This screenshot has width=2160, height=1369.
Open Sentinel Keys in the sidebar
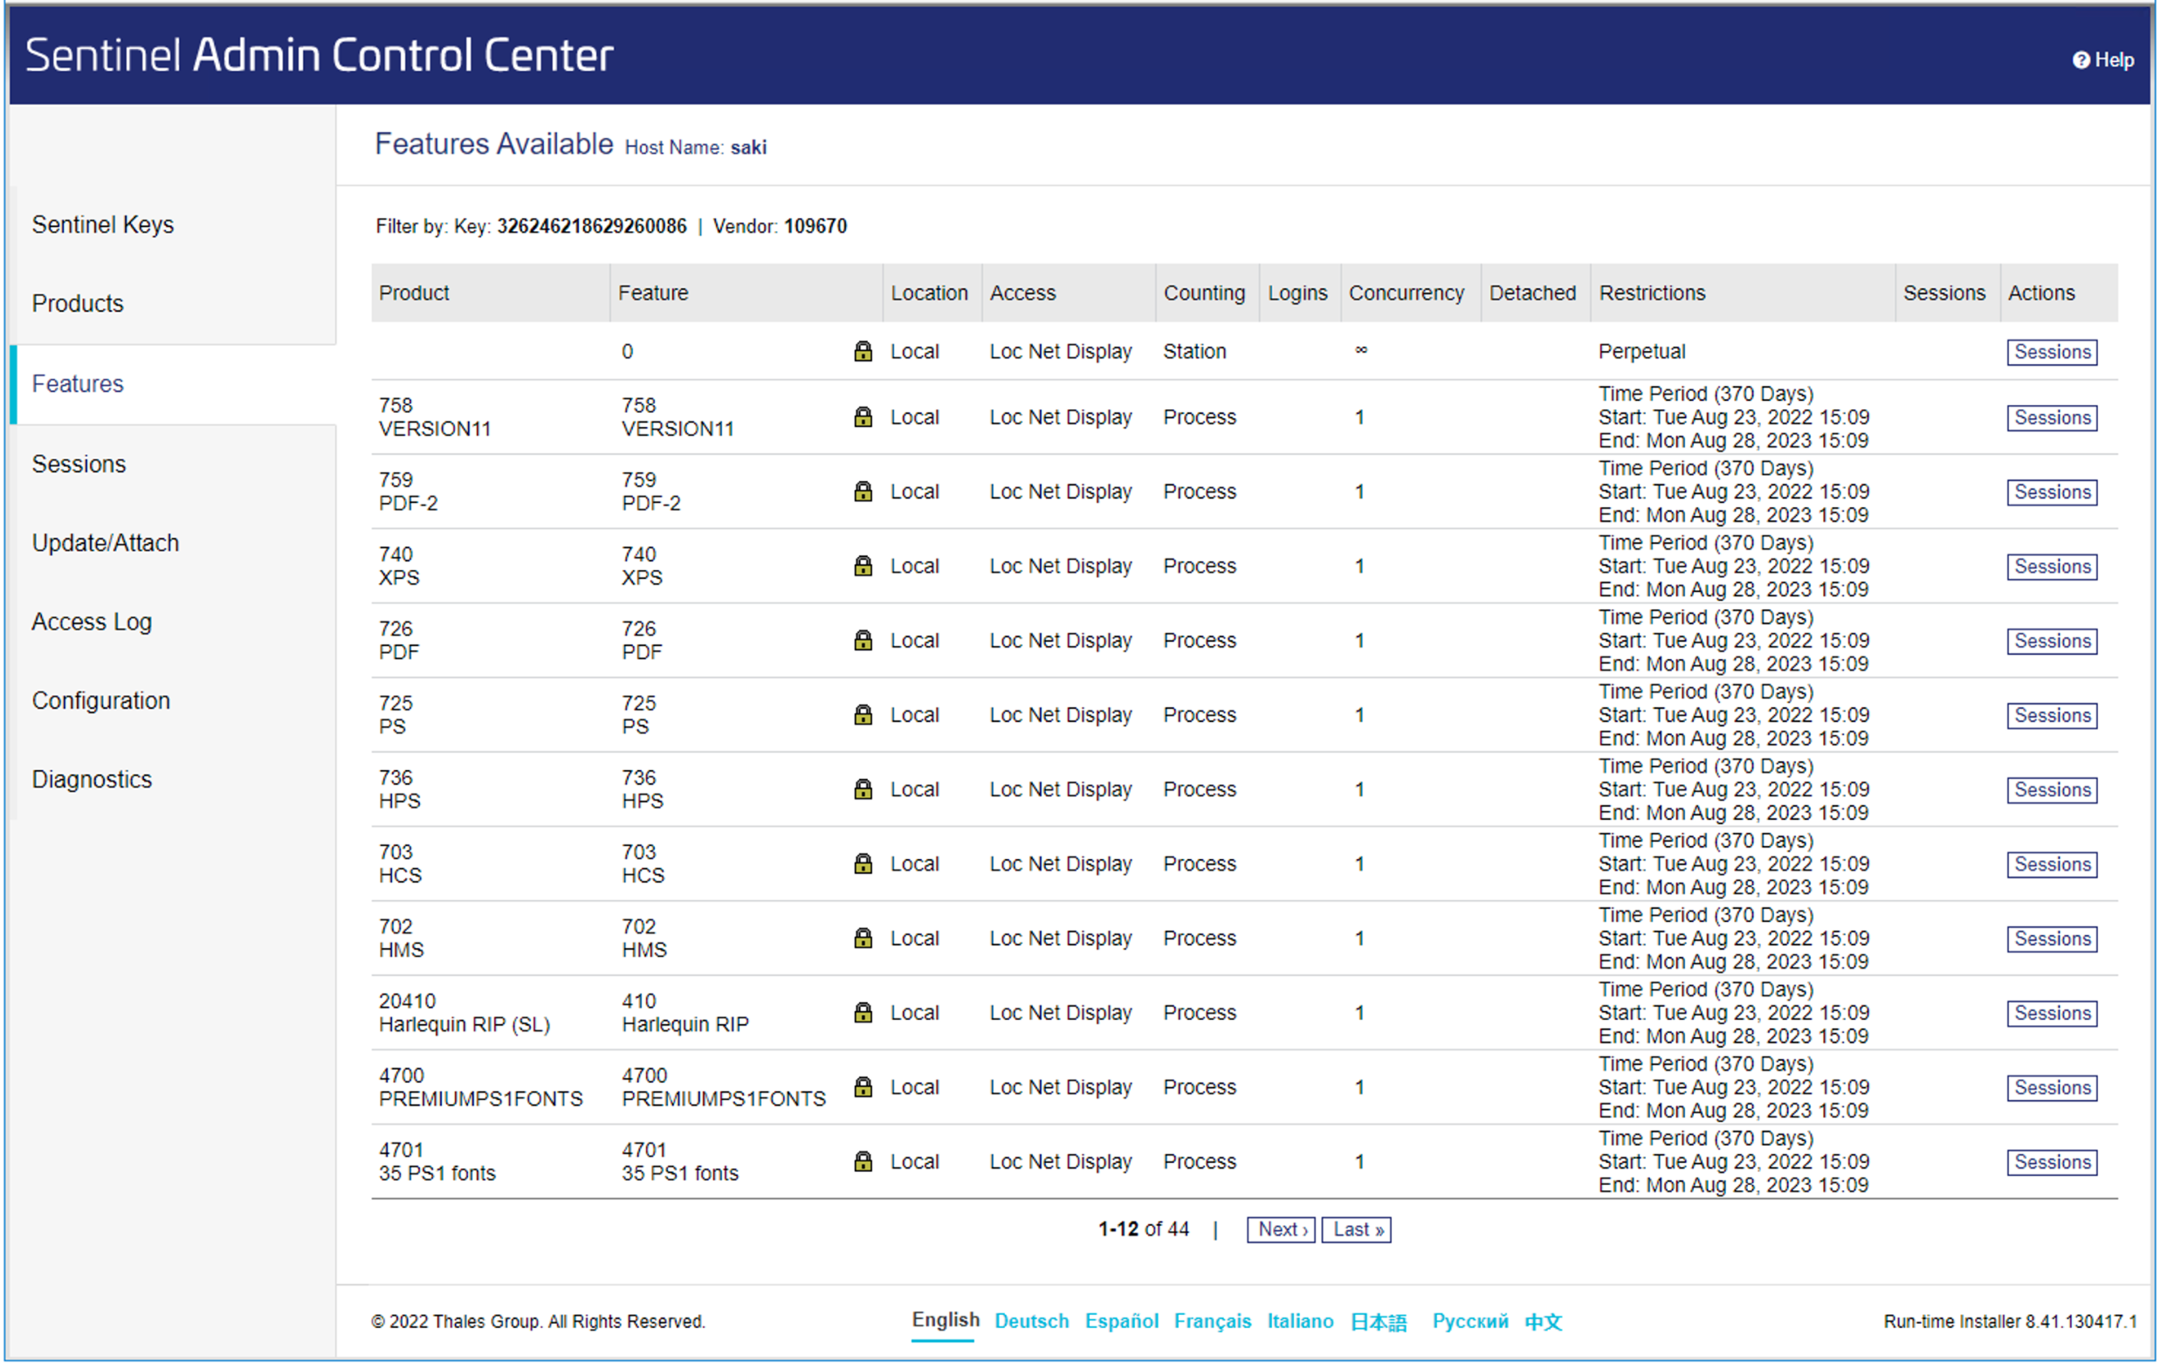point(103,224)
